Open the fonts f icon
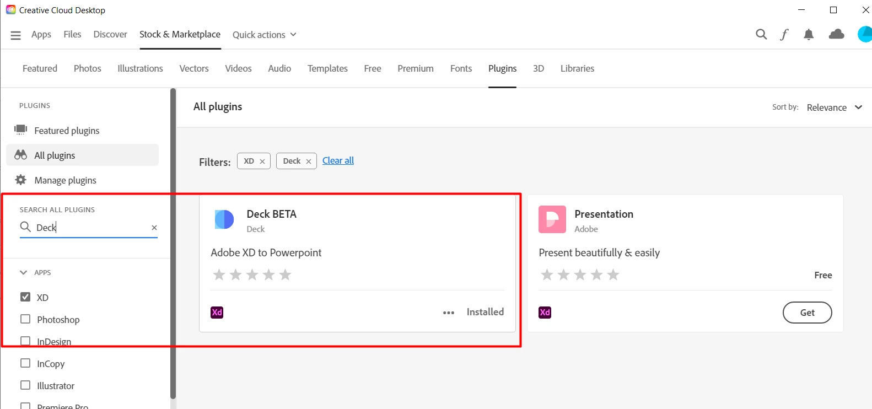The width and height of the screenshot is (872, 409). (784, 34)
